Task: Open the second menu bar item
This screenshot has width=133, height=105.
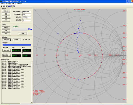Action: click(x=8, y=4)
